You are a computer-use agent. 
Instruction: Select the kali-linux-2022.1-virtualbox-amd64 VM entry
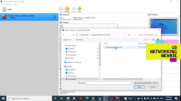(29, 17)
